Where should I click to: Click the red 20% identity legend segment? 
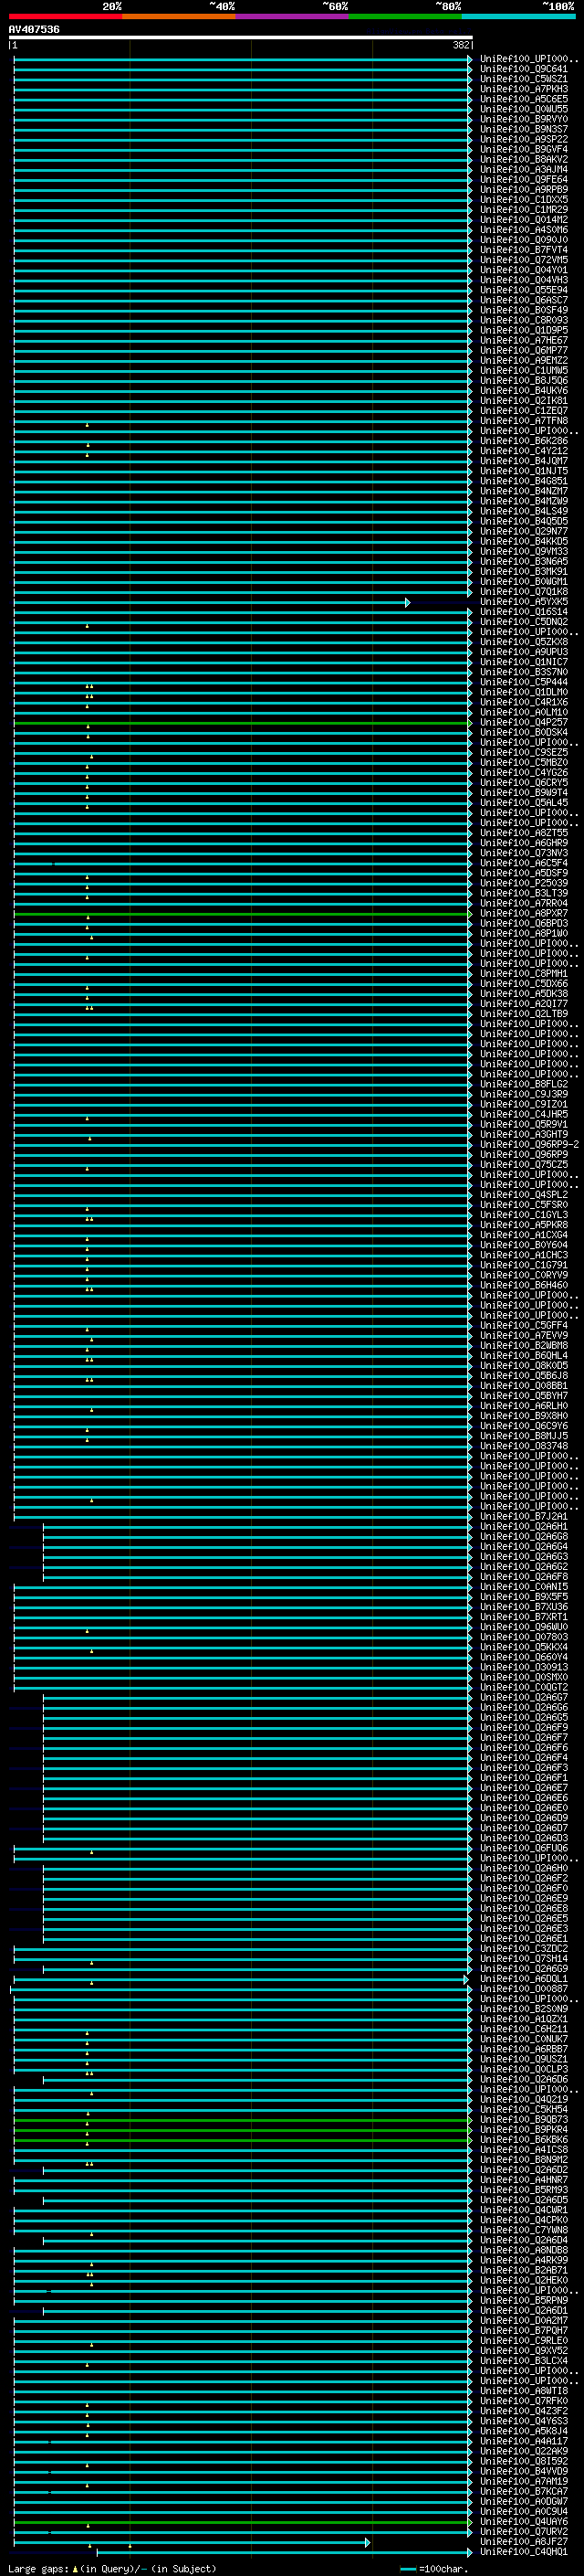(65, 16)
